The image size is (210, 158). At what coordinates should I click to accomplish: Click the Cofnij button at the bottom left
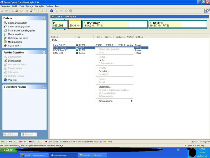click(10, 134)
